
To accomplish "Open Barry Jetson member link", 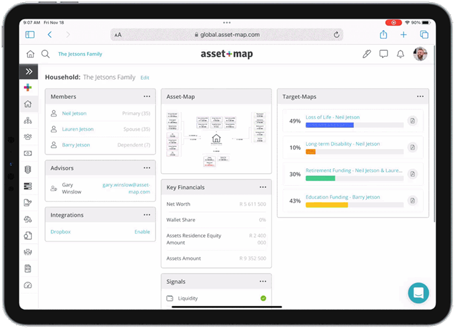I will 76,145.
